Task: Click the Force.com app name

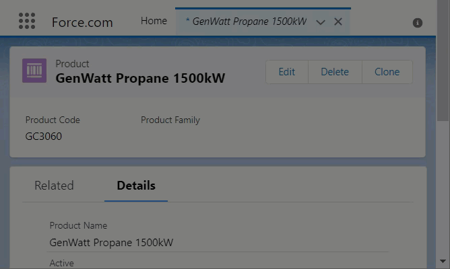Action: coord(82,22)
